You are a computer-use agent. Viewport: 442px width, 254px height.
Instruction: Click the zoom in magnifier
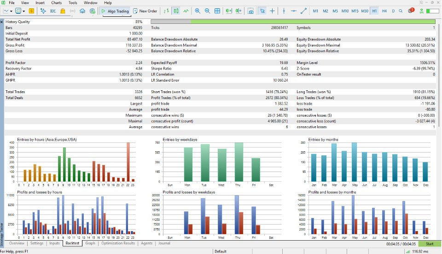click(198, 11)
